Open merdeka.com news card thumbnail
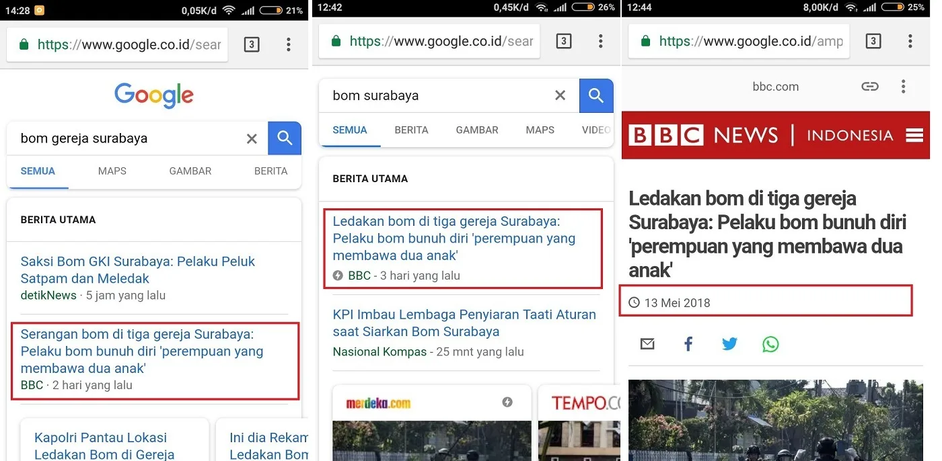The image size is (942, 461). 431,441
